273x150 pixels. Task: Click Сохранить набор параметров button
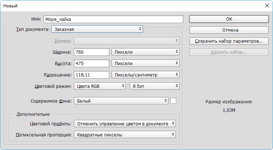click(x=229, y=41)
